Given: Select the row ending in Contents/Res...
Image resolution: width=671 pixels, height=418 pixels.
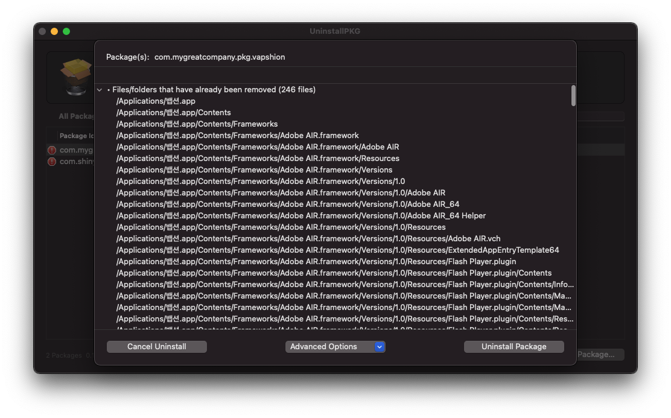Looking at the screenshot, I should 334,318.
